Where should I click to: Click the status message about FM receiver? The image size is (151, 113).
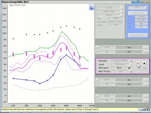[x=50, y=109]
